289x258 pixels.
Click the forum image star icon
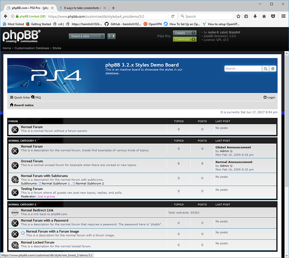23,233
